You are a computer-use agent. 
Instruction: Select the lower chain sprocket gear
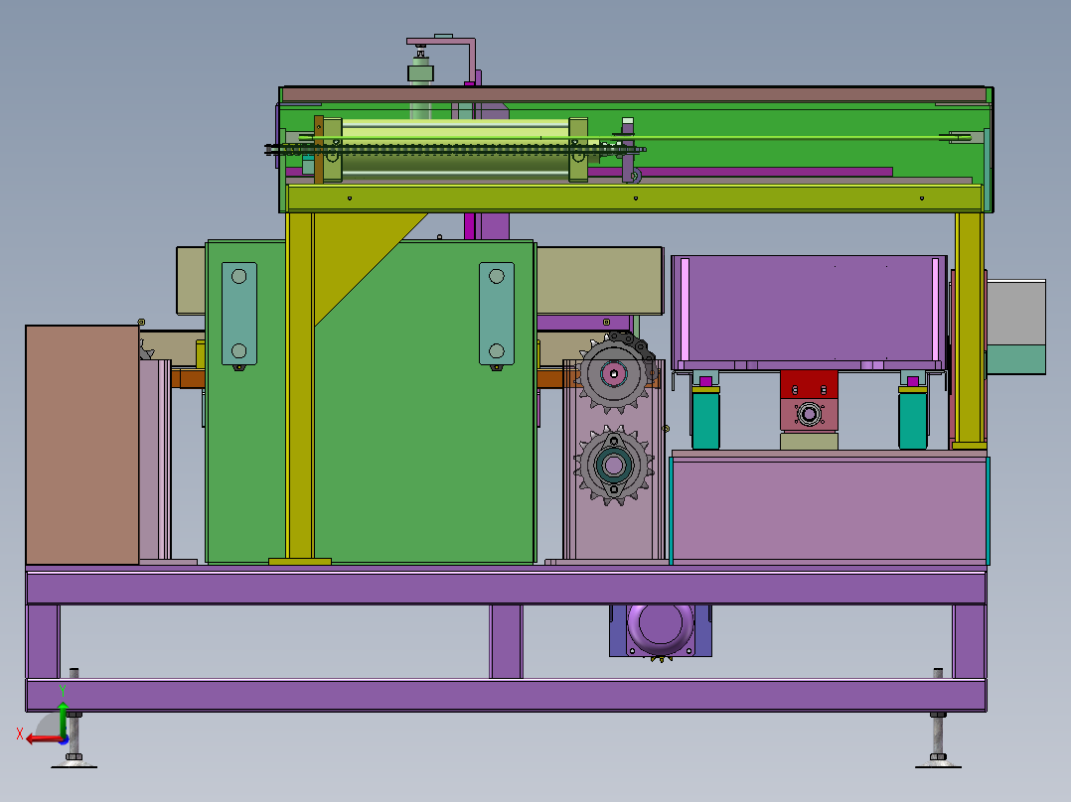614,466
